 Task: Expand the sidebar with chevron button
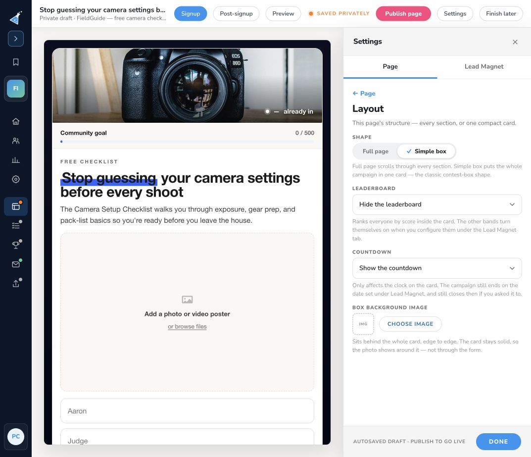[x=15, y=39]
